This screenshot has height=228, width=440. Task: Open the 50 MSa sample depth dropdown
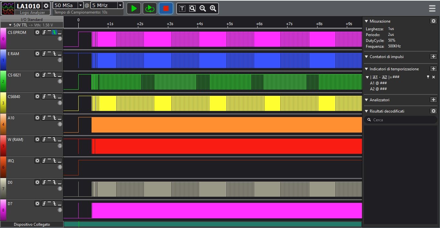pyautogui.click(x=81, y=5)
